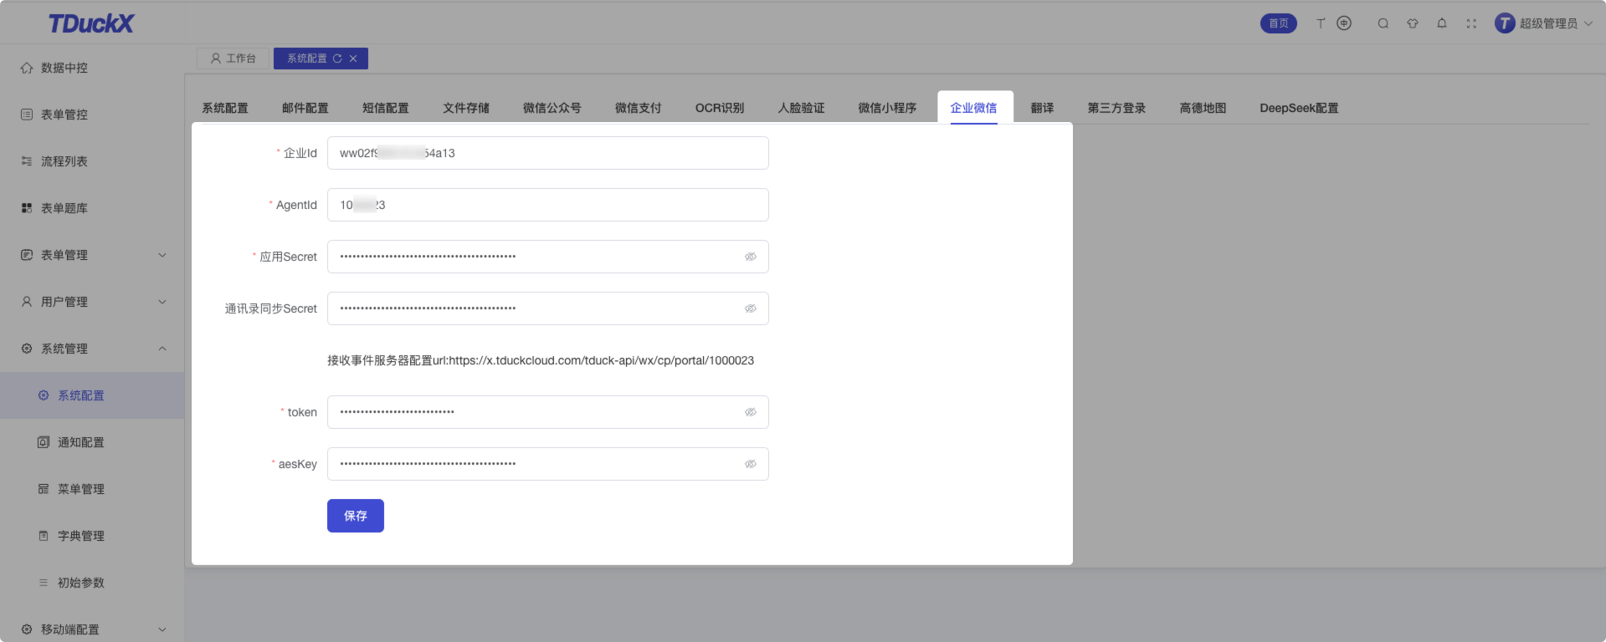Open font size T icon in header
The image size is (1606, 642).
(x=1321, y=23)
